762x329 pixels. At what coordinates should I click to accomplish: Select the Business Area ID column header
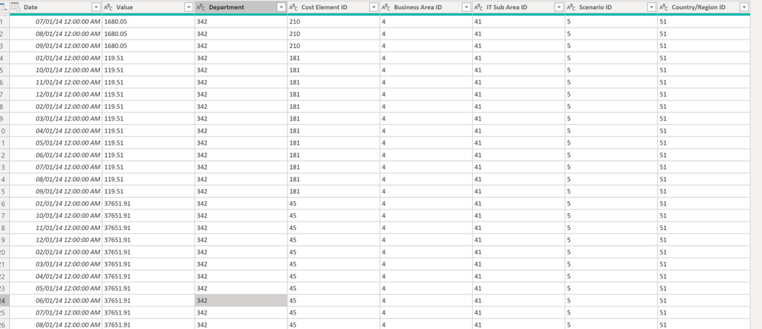(426, 8)
